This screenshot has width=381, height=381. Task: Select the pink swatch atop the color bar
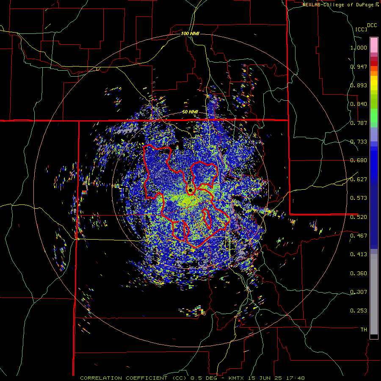(374, 45)
